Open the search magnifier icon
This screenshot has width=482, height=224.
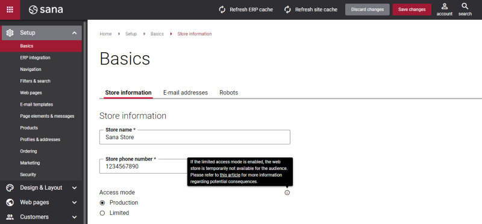[x=465, y=7]
